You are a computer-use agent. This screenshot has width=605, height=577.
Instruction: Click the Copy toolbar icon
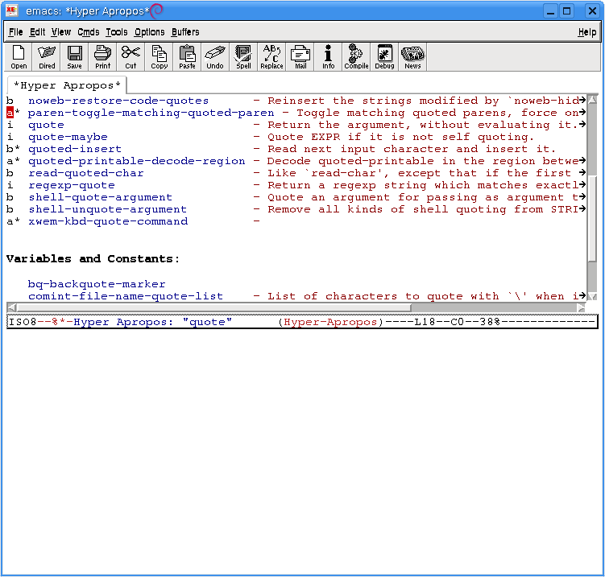point(159,56)
